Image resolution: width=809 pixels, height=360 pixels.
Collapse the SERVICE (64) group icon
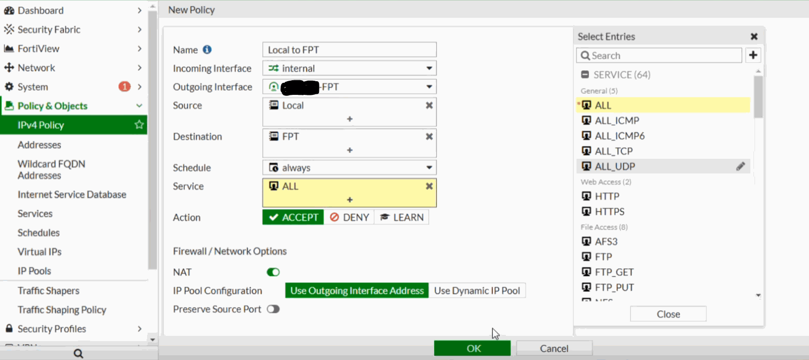(585, 74)
